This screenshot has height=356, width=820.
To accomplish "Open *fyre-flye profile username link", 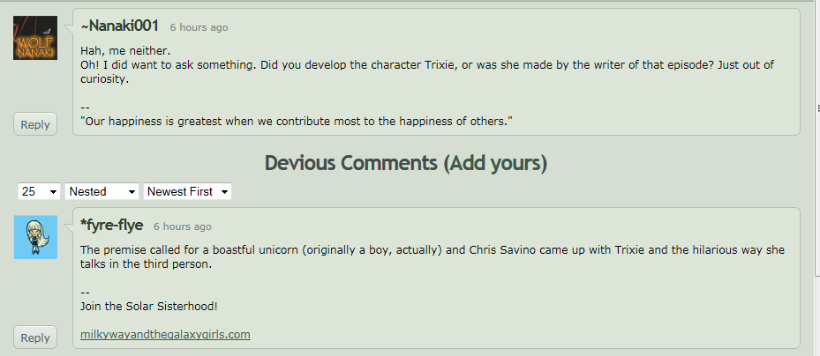I will (x=111, y=225).
